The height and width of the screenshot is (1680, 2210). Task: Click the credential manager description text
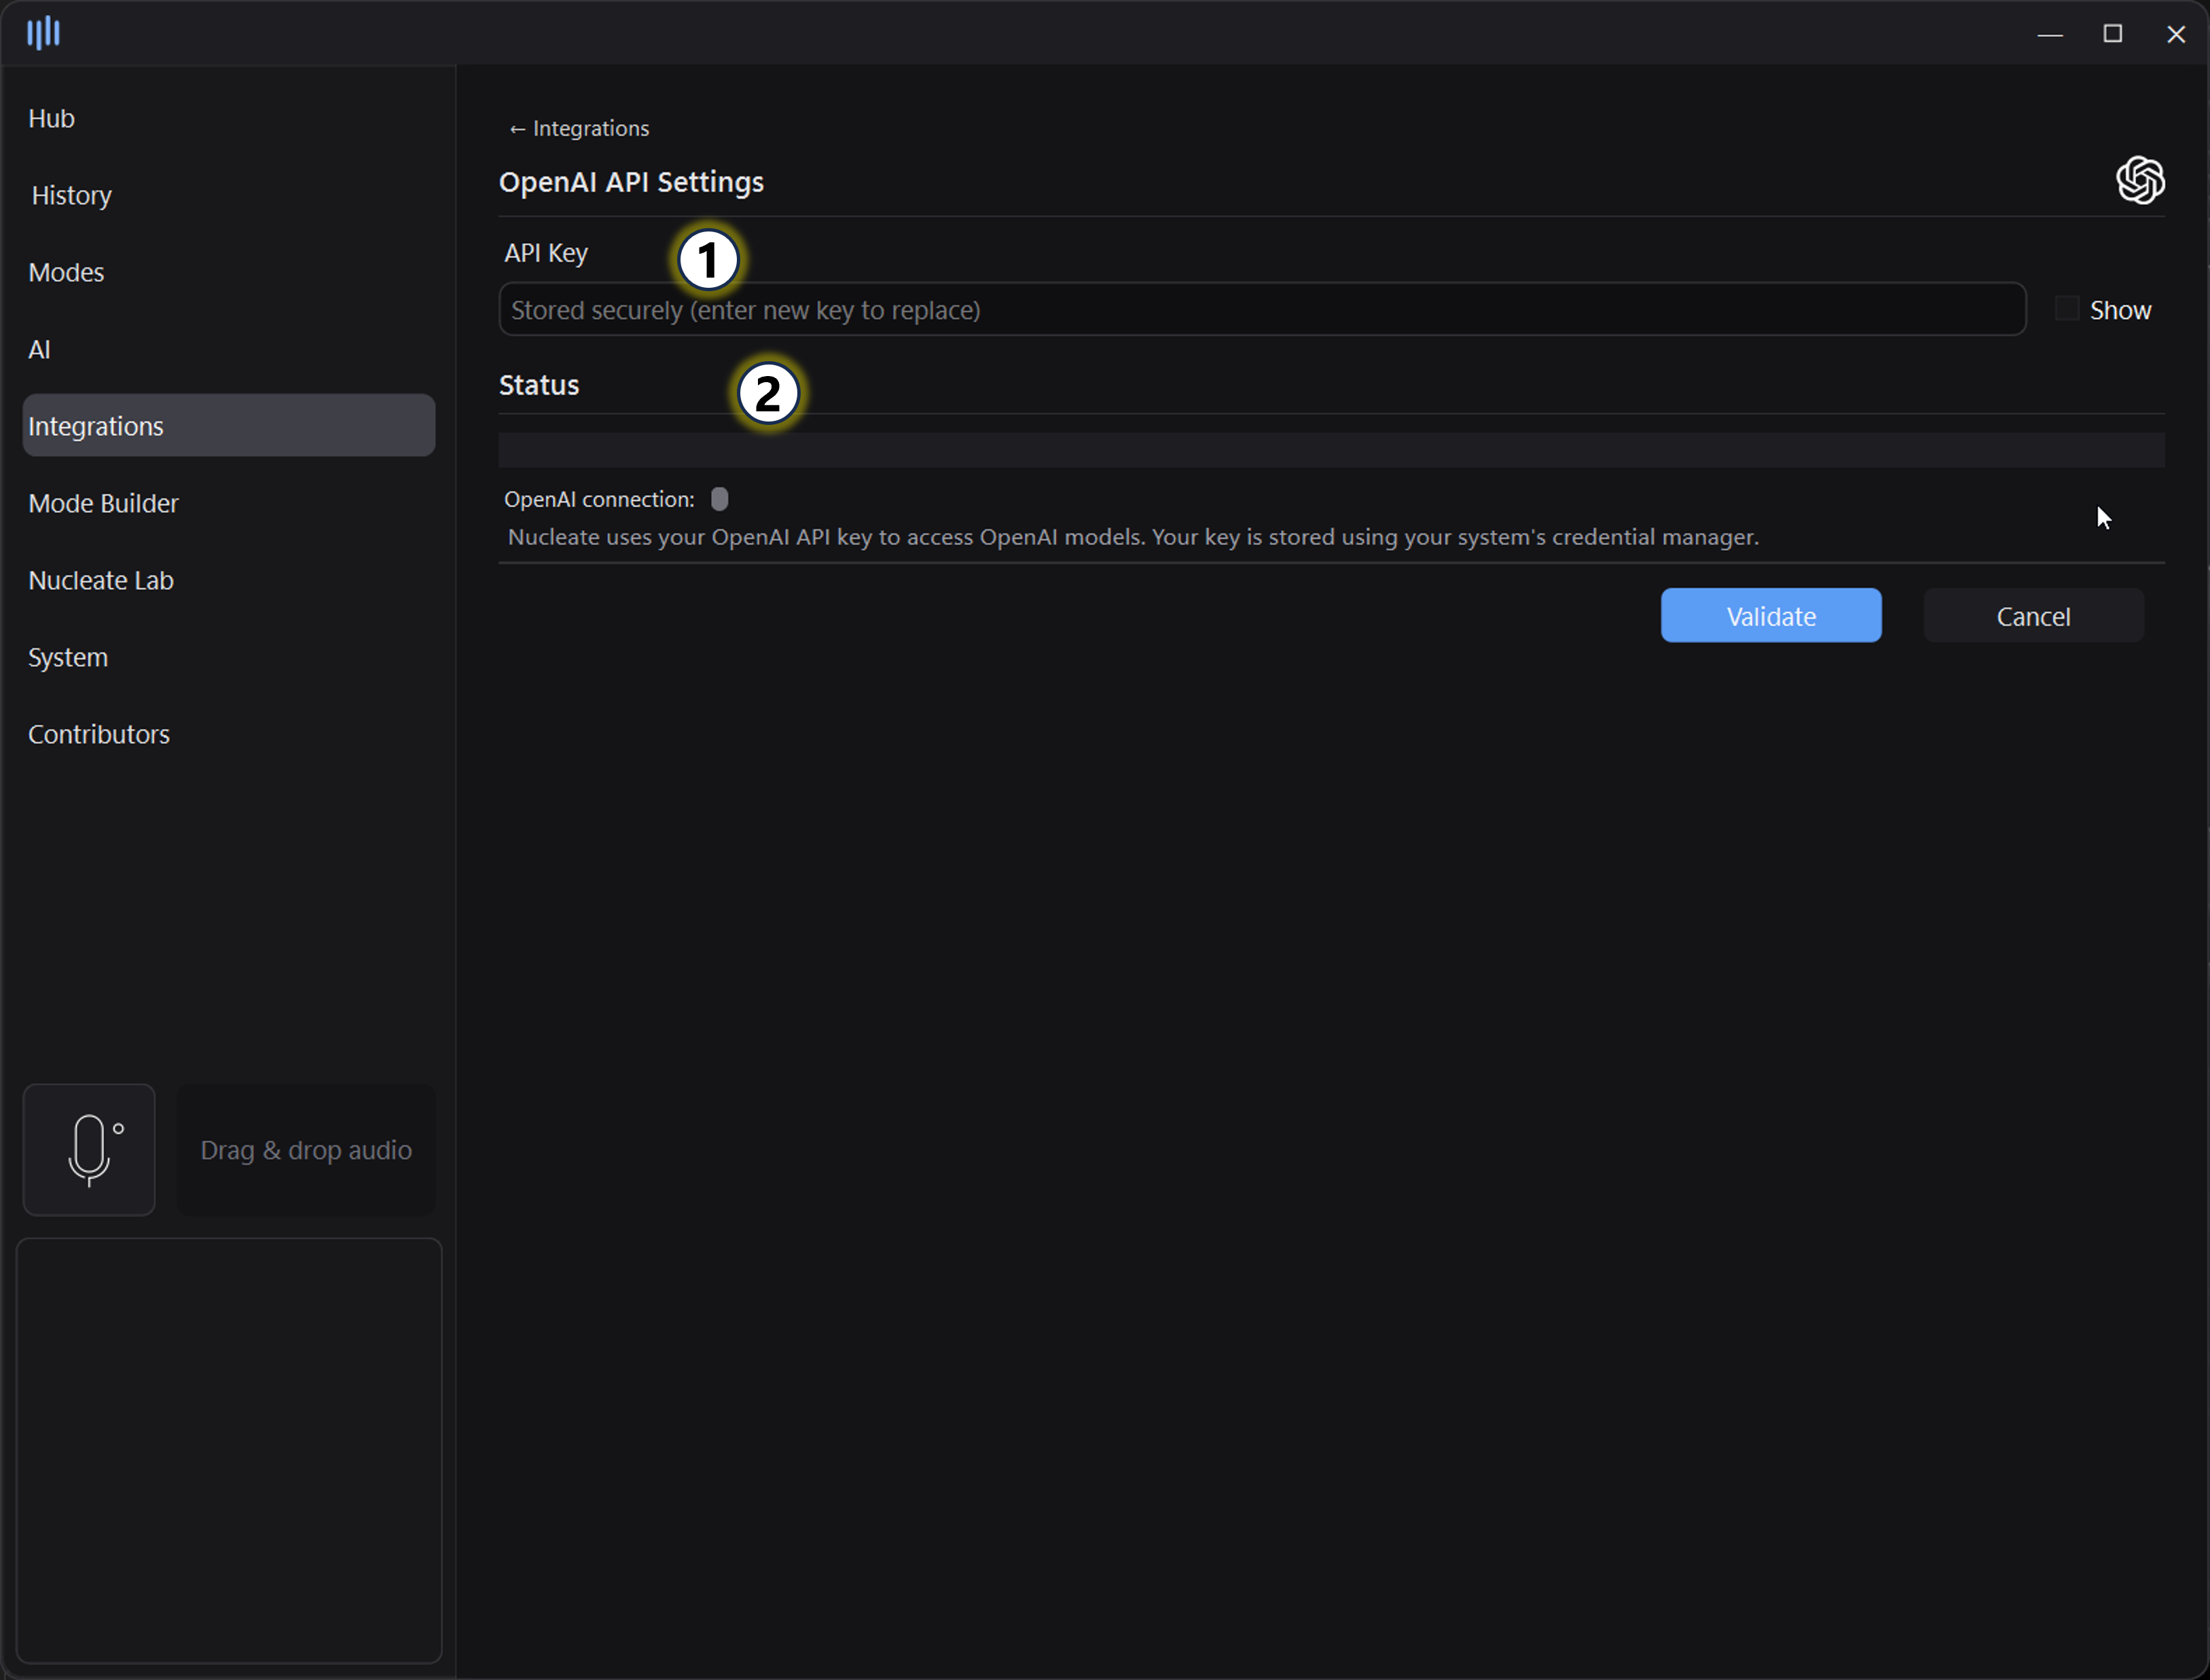click(x=1133, y=537)
